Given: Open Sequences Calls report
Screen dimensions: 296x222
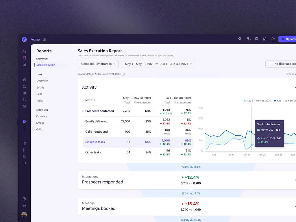Looking at the screenshot, I should tap(39, 129).
